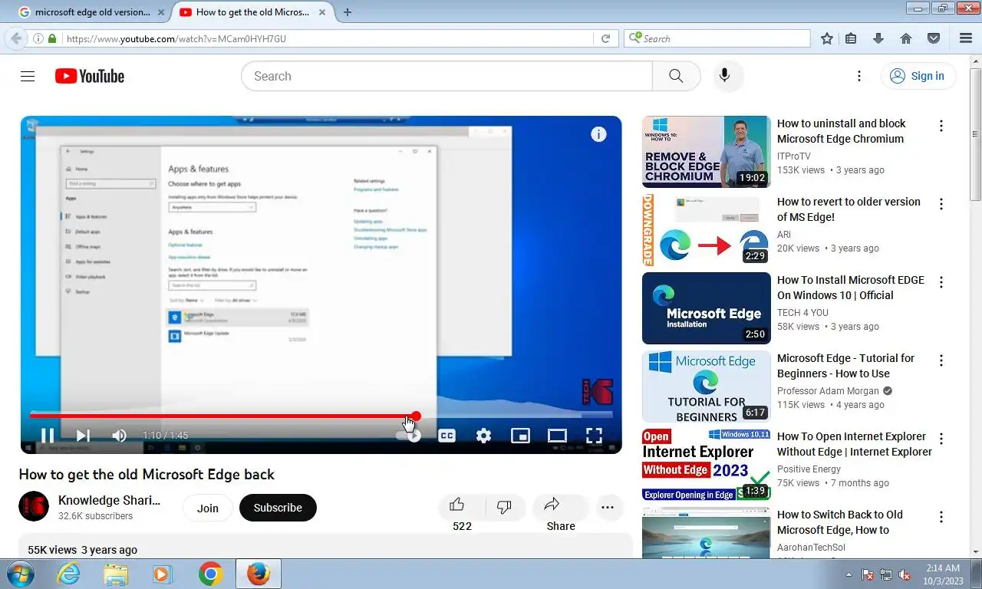Open more actions ellipsis beside Share
The image size is (982, 589).
pos(608,507)
